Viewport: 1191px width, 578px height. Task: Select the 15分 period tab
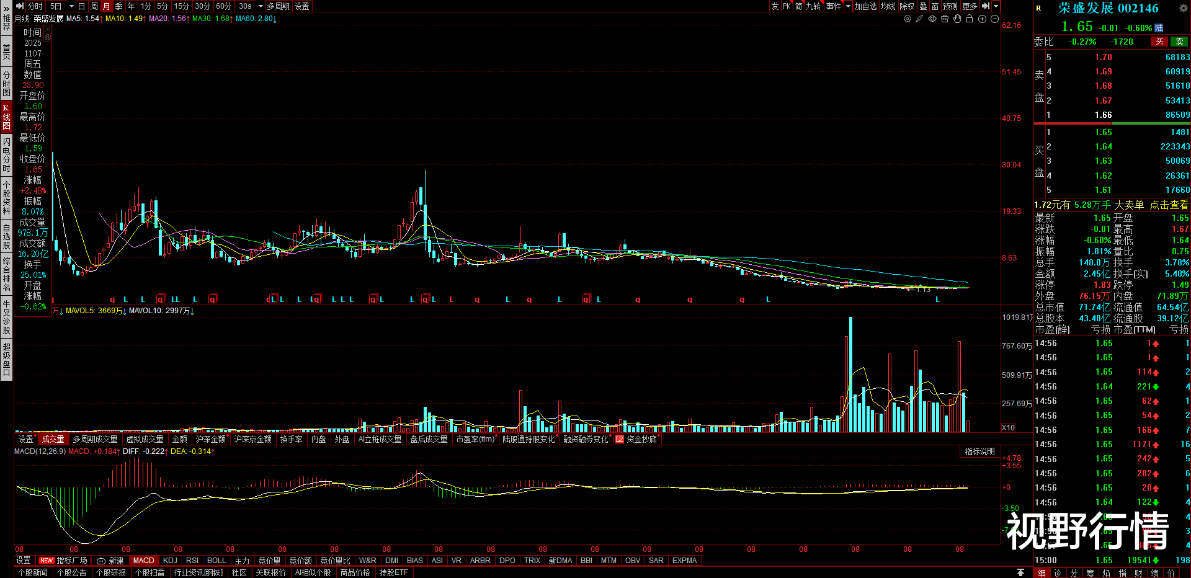pos(182,6)
